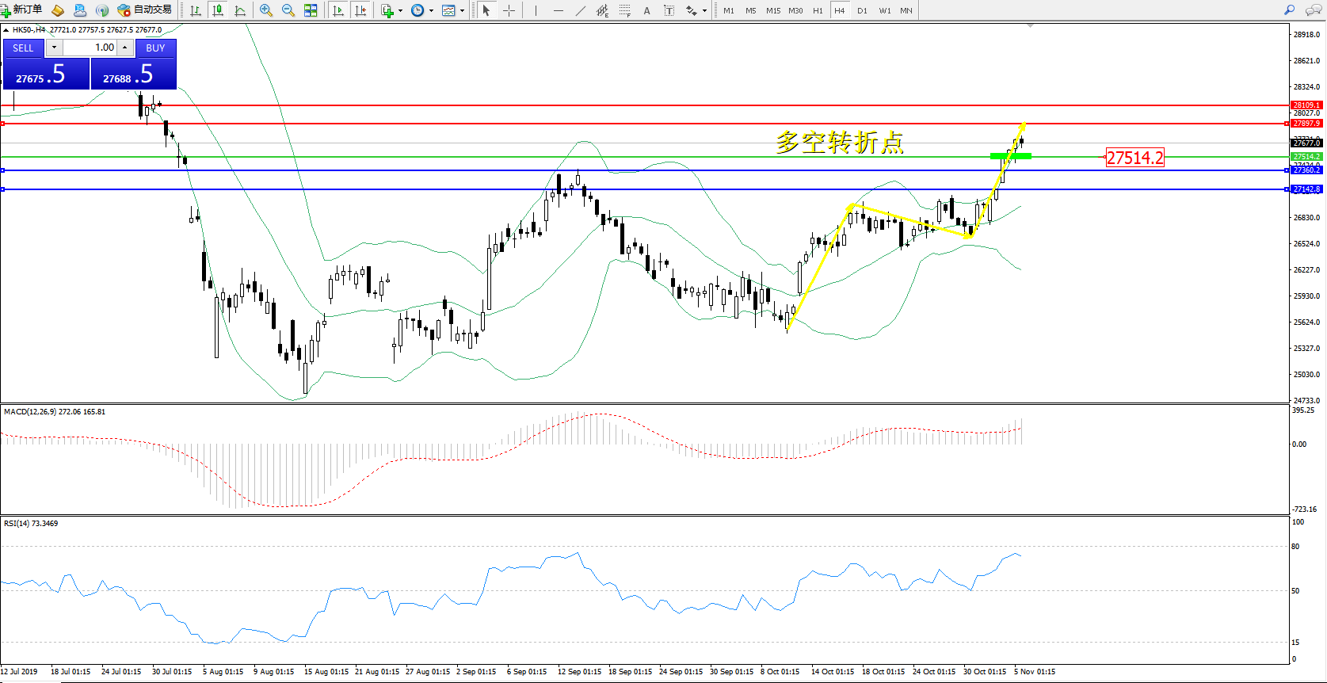
Task: Select the trendline drawing tool
Action: point(581,10)
